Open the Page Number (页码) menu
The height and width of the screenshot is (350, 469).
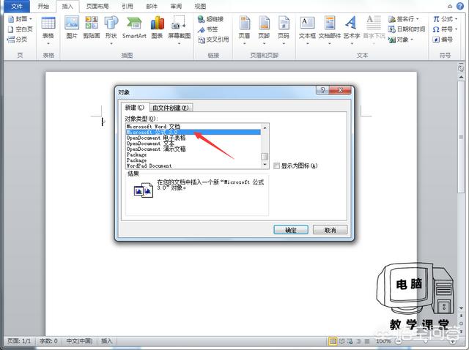point(284,30)
